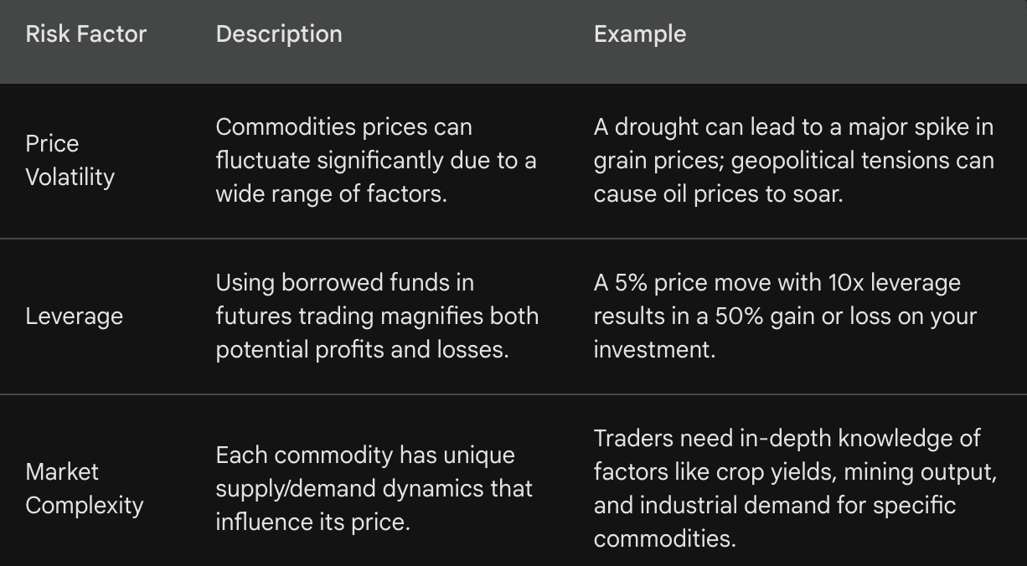This screenshot has height=566, width=1027.
Task: Click the "crop yields" phrase
Action: tap(774, 471)
